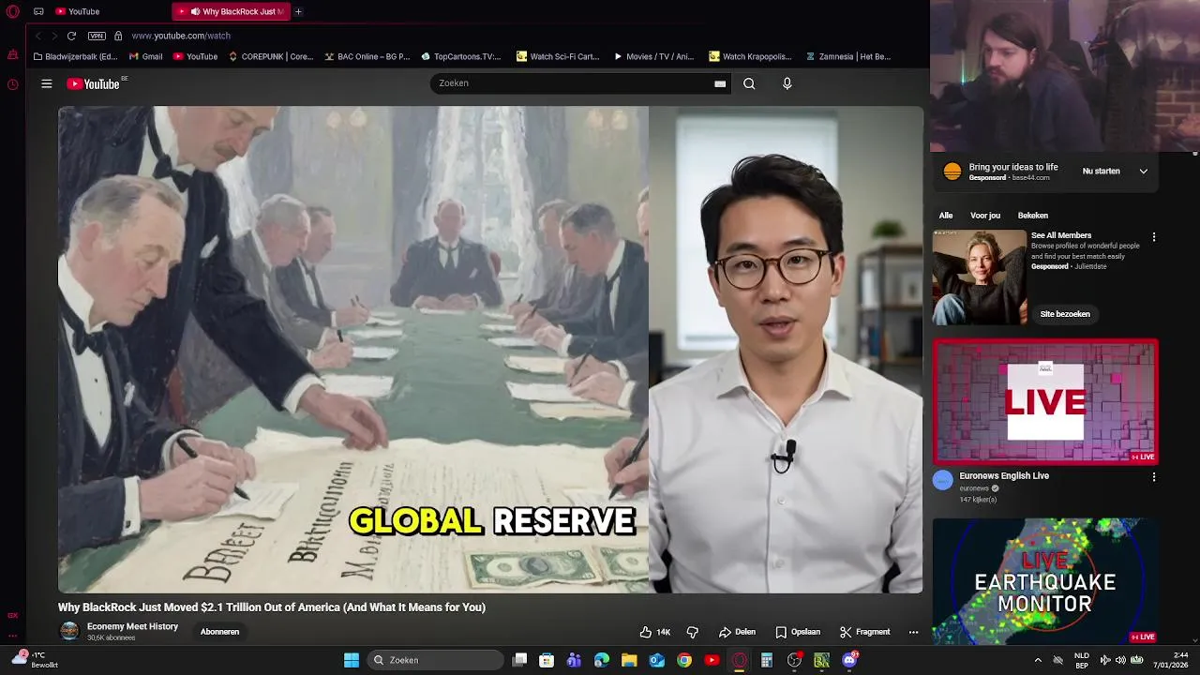Expand the Bring your ideas ad chevron
The image size is (1200, 675).
coord(1143,172)
